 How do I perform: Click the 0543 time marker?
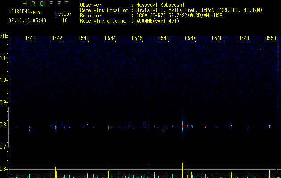pyautogui.click(x=84, y=38)
